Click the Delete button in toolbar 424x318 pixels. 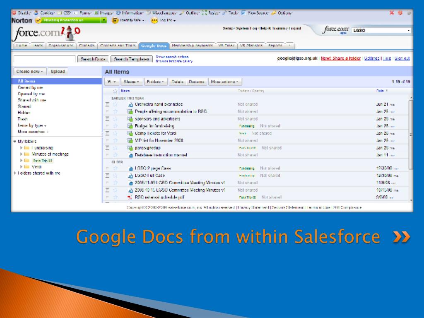tap(177, 82)
